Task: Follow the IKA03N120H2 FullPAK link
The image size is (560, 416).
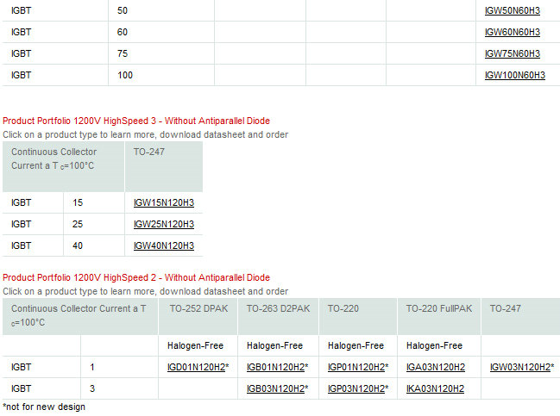Action: [436, 389]
